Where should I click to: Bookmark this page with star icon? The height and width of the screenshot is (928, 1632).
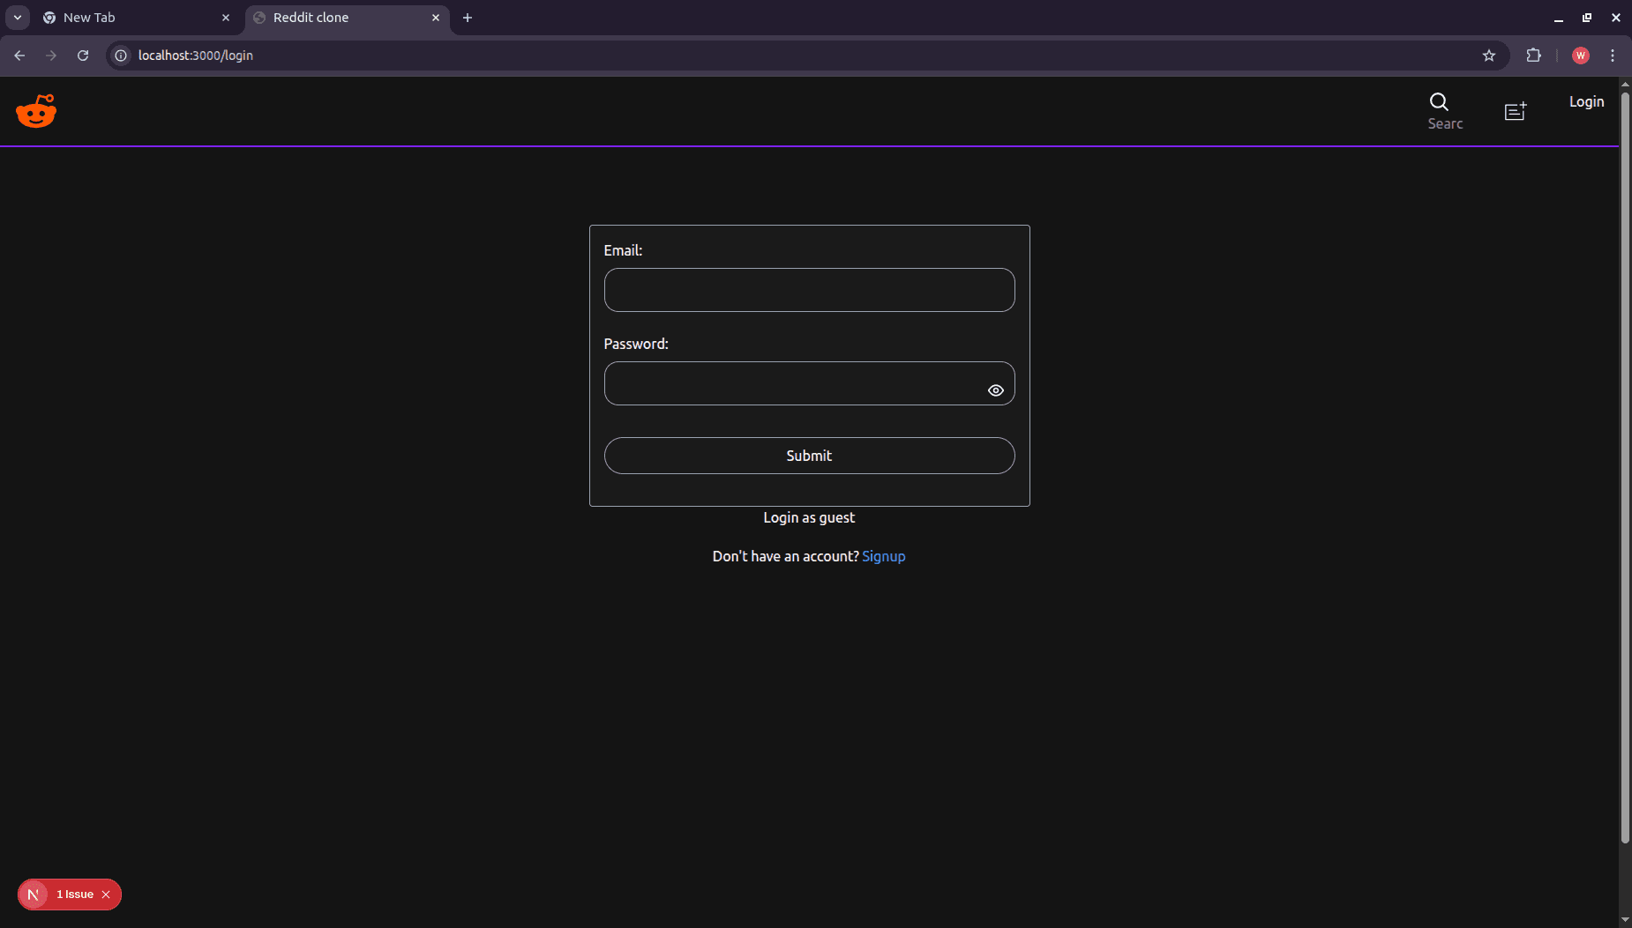tap(1489, 56)
